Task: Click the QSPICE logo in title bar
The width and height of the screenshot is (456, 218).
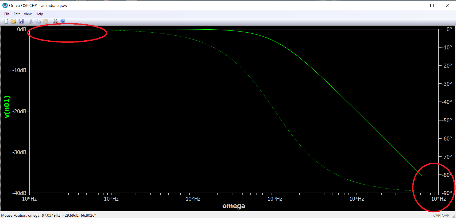Action: [5, 5]
